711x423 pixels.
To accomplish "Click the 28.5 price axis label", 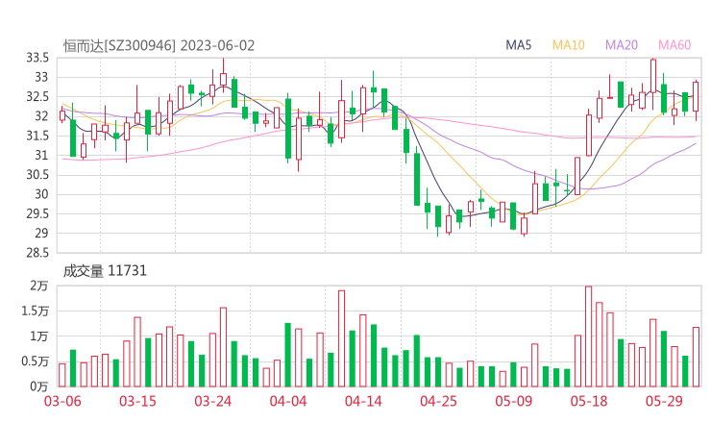I will (x=37, y=252).
